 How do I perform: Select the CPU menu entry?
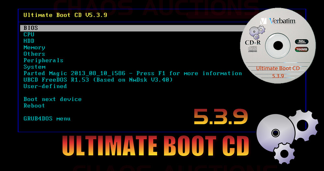pos(29,34)
